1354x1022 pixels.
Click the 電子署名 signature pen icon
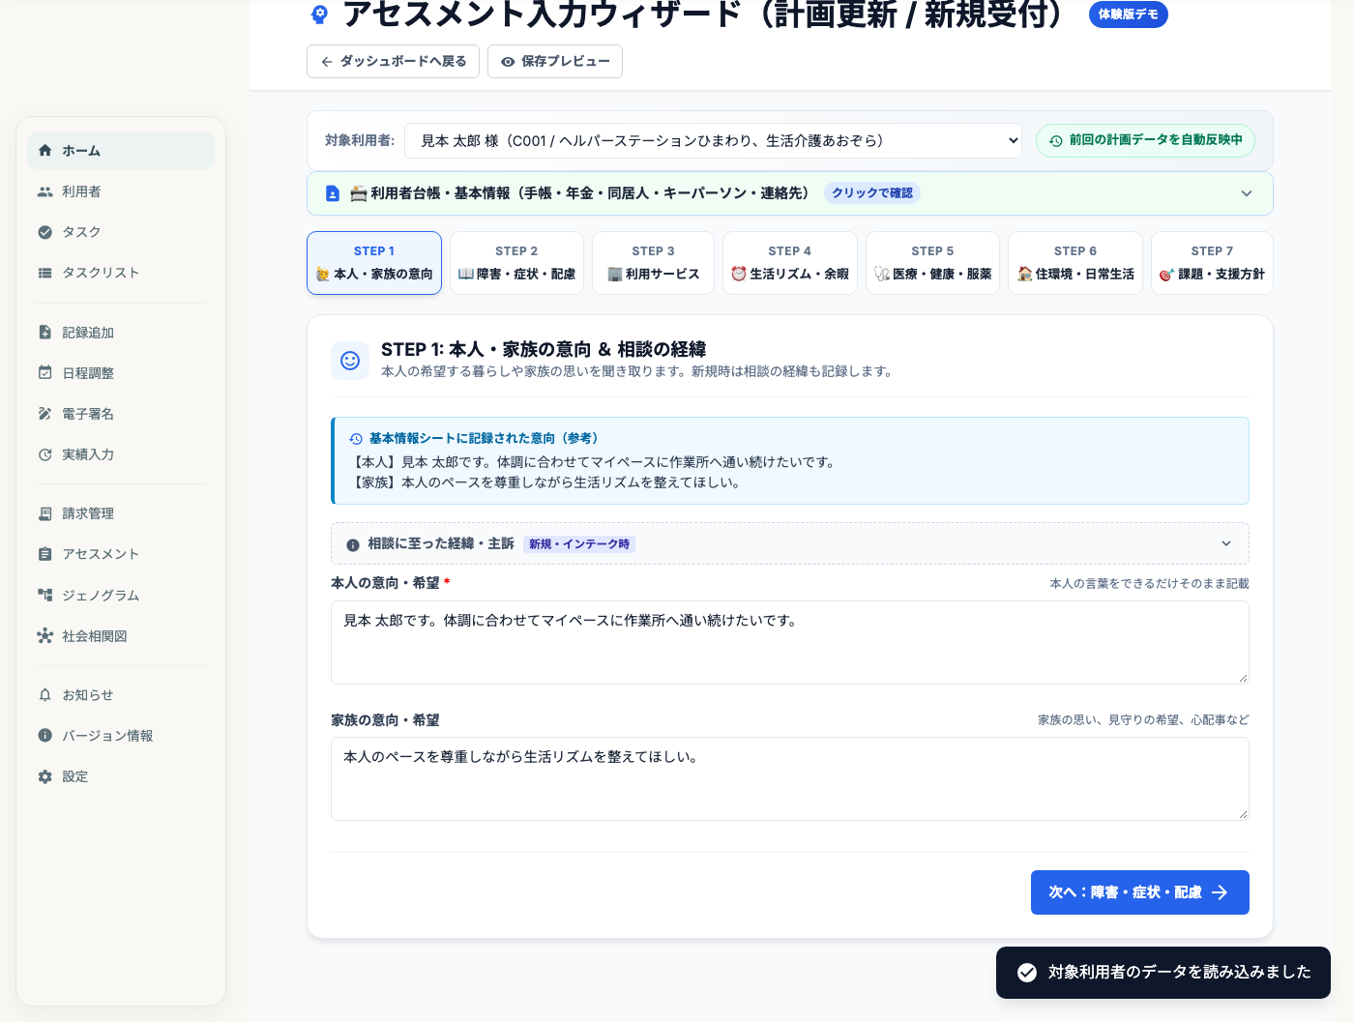click(44, 414)
